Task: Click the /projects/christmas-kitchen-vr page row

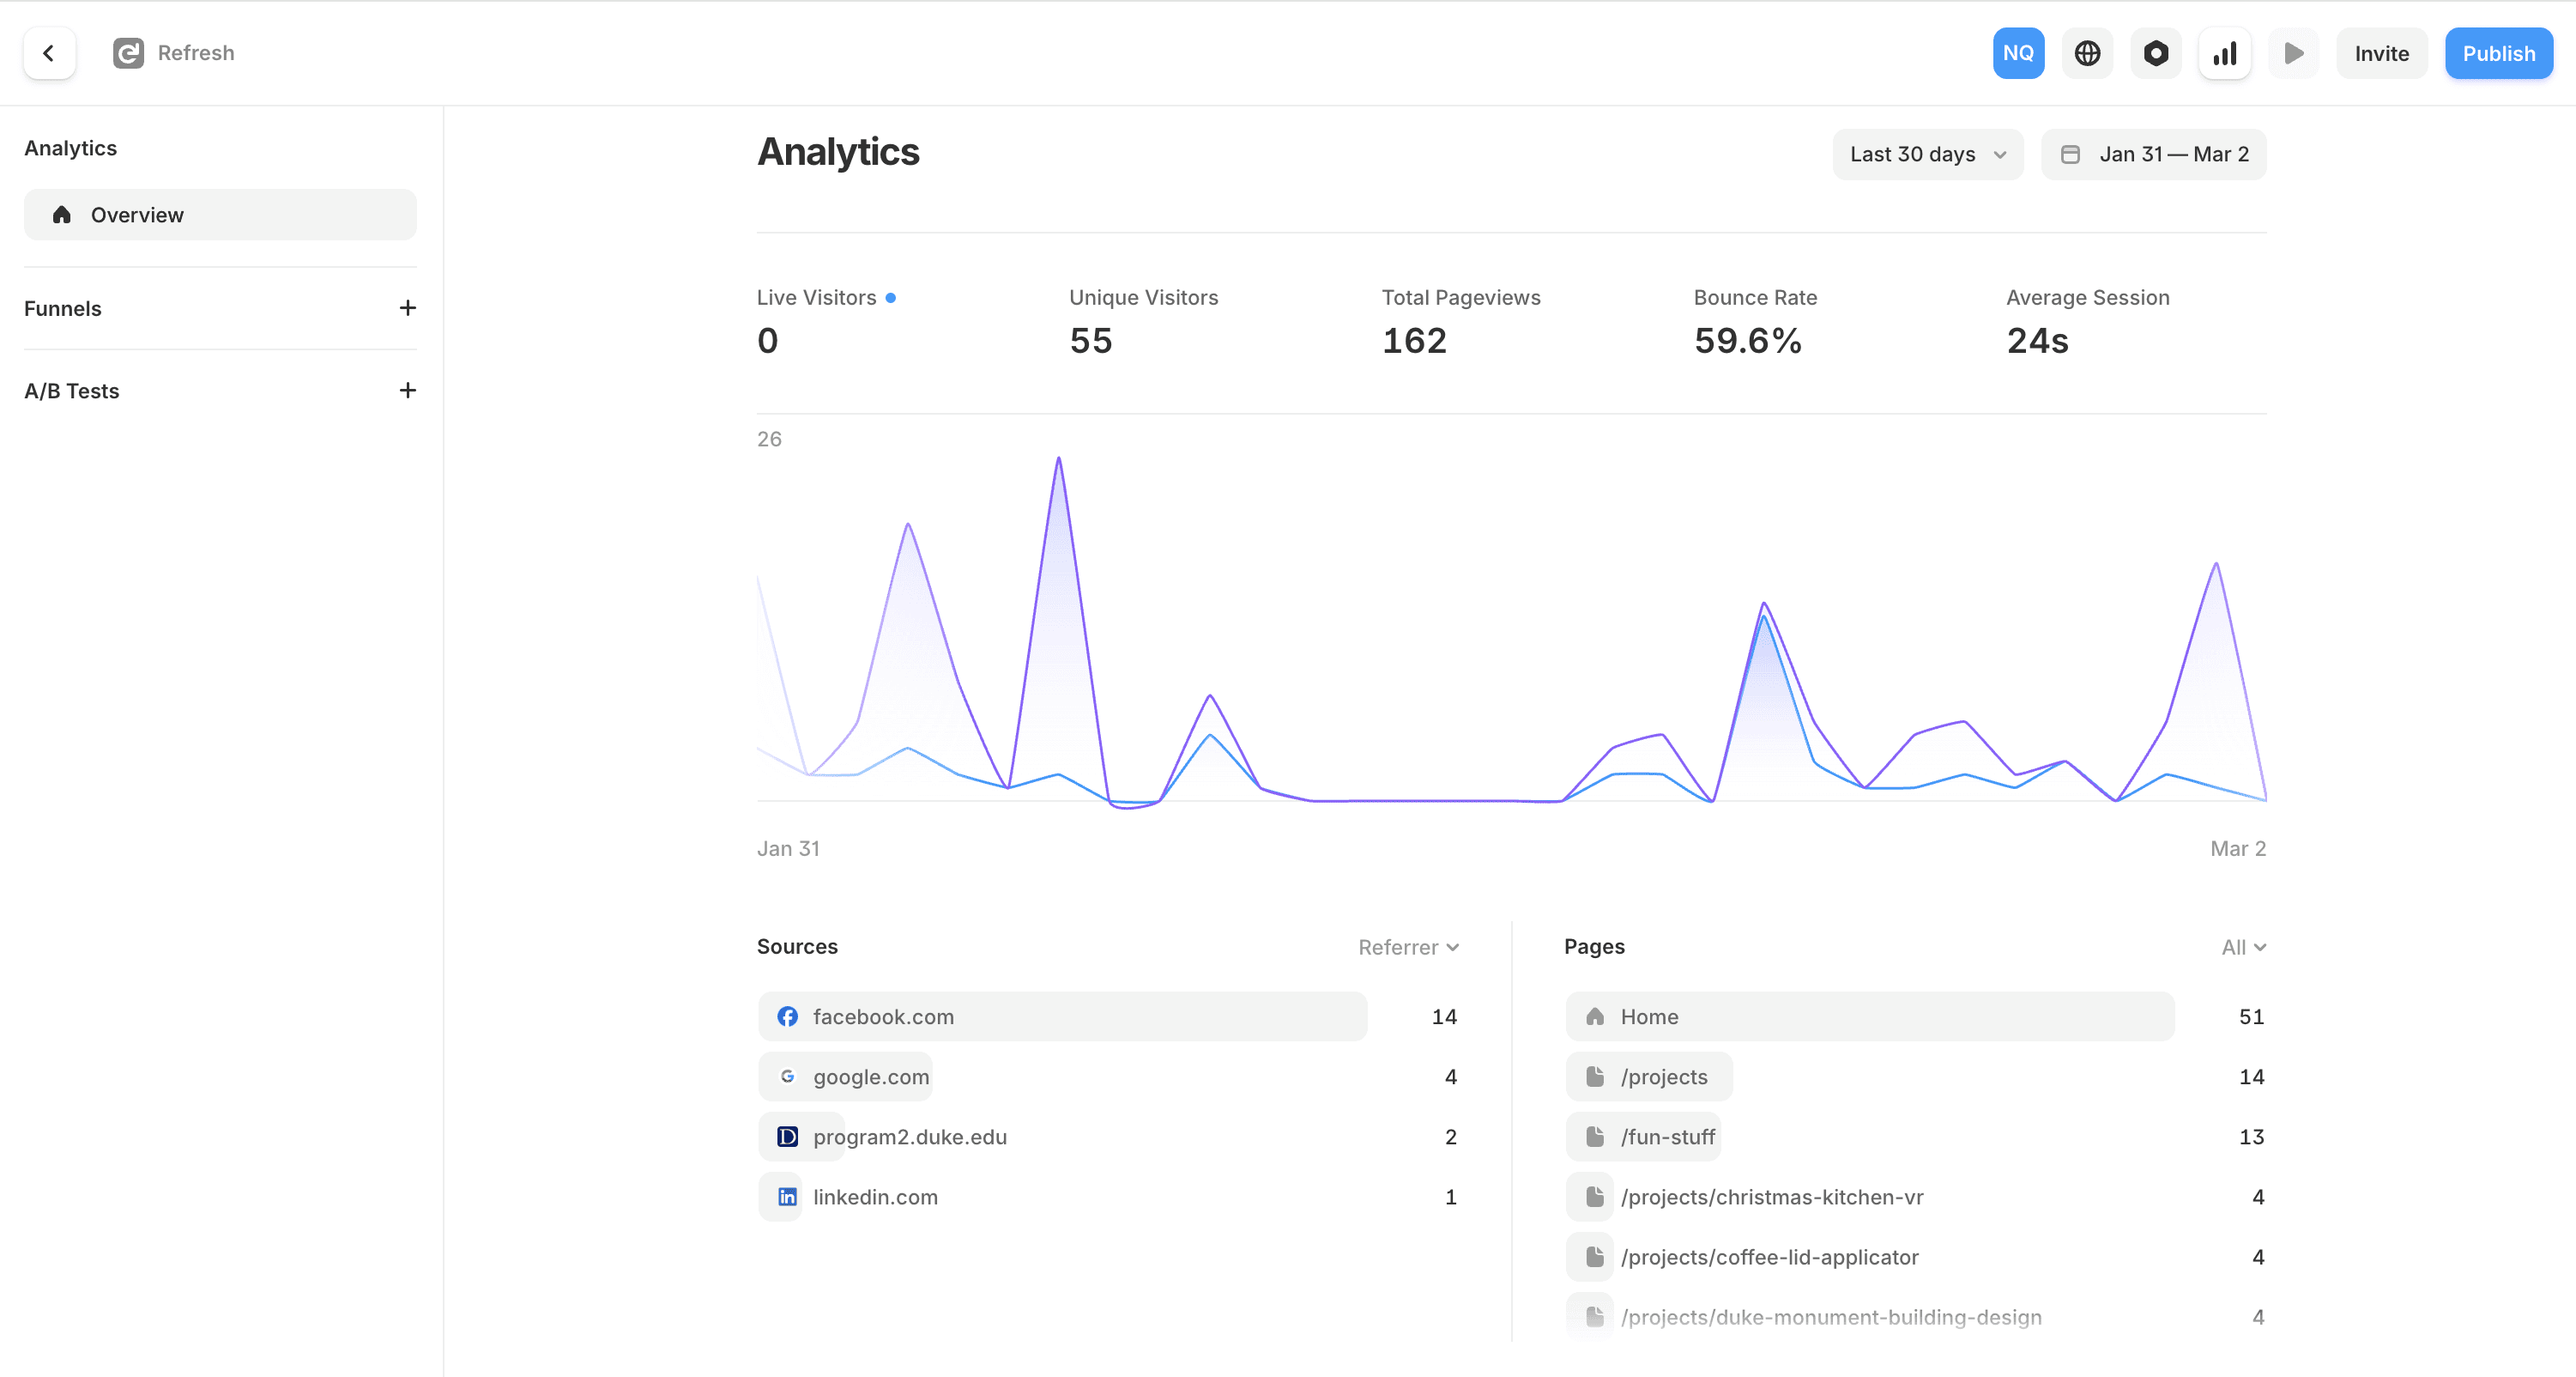Action: click(1771, 1197)
